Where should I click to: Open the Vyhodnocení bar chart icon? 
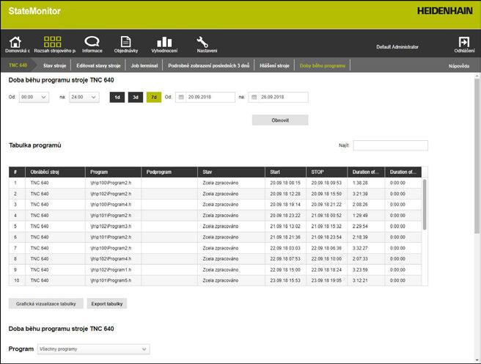(164, 42)
